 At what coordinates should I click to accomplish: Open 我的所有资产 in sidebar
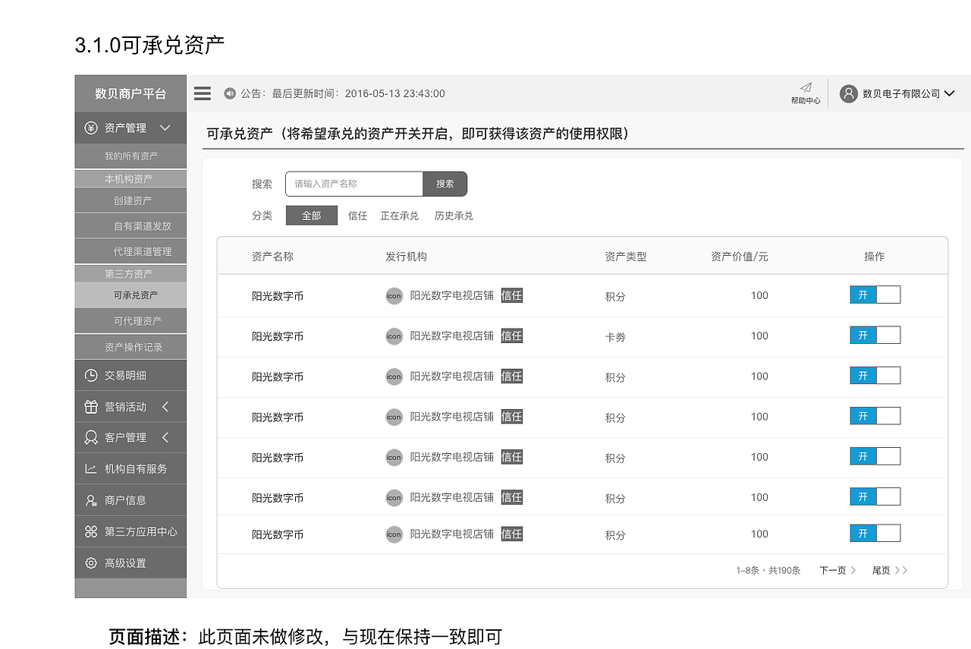[x=130, y=156]
